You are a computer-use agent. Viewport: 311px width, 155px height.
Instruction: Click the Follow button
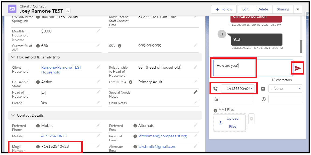click(224, 9)
